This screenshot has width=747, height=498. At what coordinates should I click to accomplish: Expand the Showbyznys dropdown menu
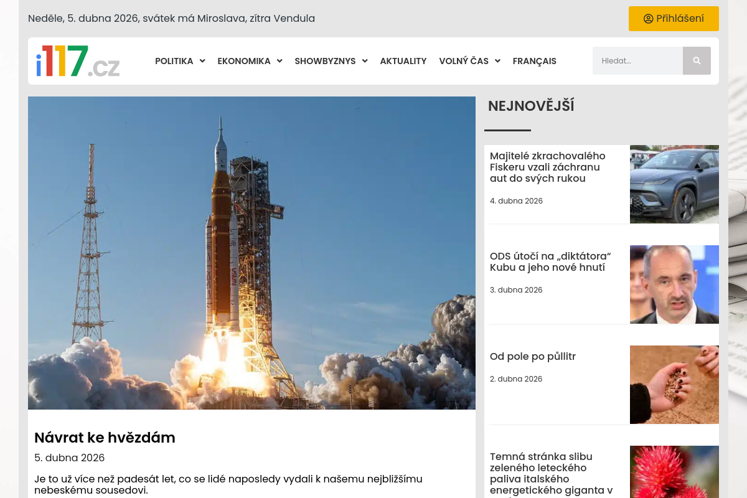331,61
